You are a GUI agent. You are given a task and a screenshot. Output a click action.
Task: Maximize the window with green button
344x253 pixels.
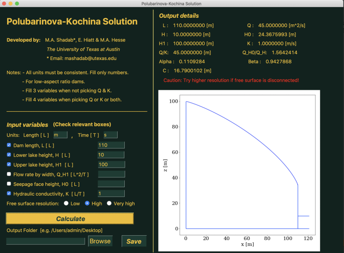(17, 4)
